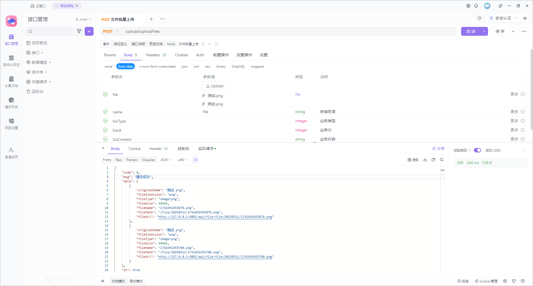Toggle the 校验响应 switch
Viewport: 533px width, 286px height.
click(x=477, y=150)
